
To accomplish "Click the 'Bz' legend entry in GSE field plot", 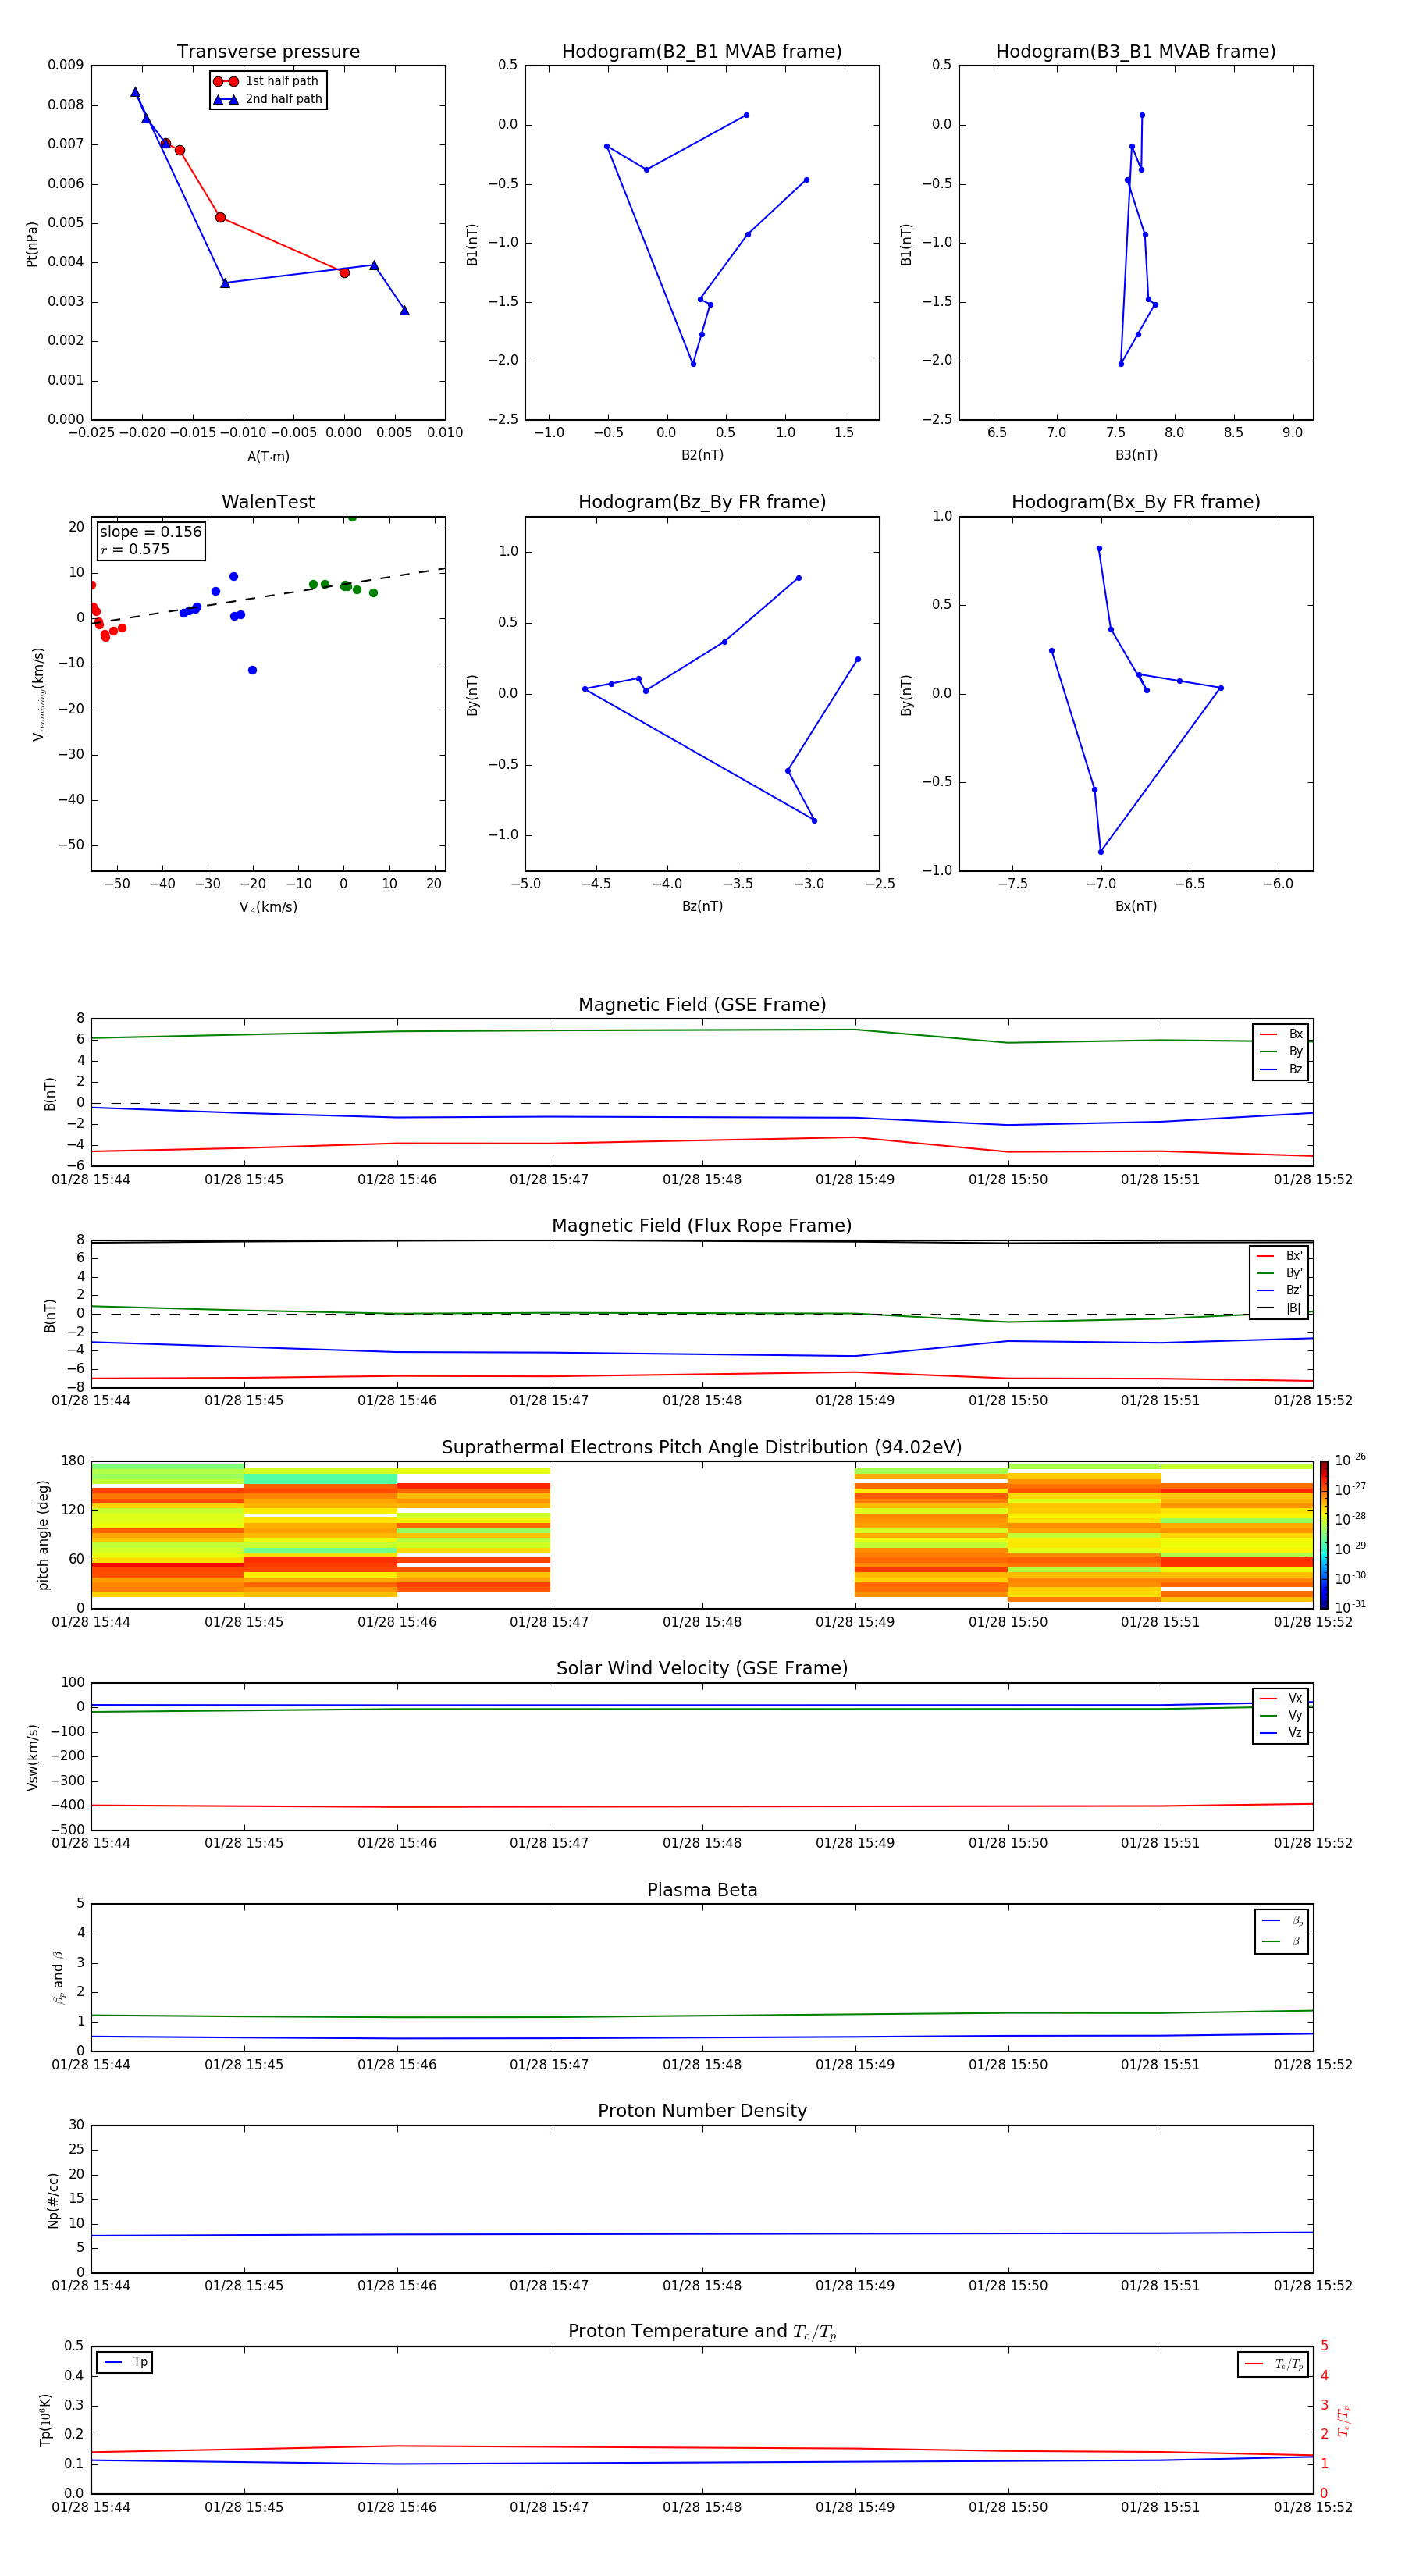I will pyautogui.click(x=1281, y=1070).
